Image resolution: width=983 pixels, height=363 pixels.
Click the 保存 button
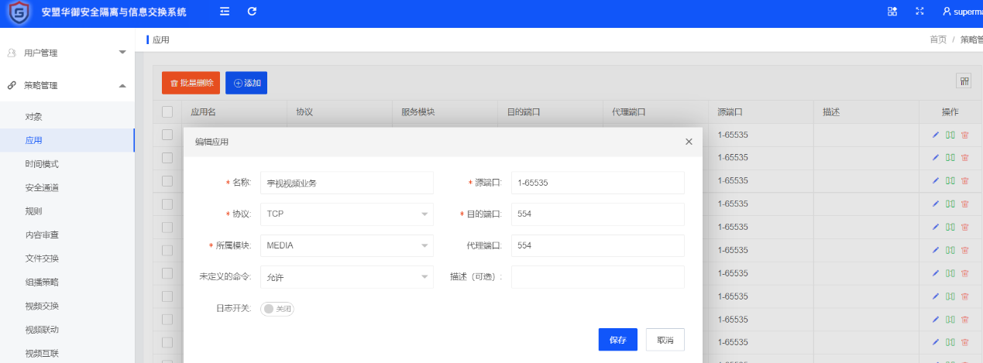(x=617, y=340)
